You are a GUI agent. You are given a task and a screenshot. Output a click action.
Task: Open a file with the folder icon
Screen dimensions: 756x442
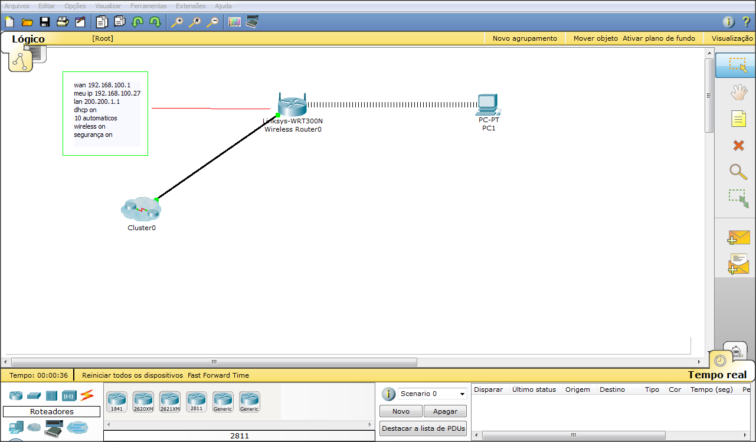[x=27, y=22]
